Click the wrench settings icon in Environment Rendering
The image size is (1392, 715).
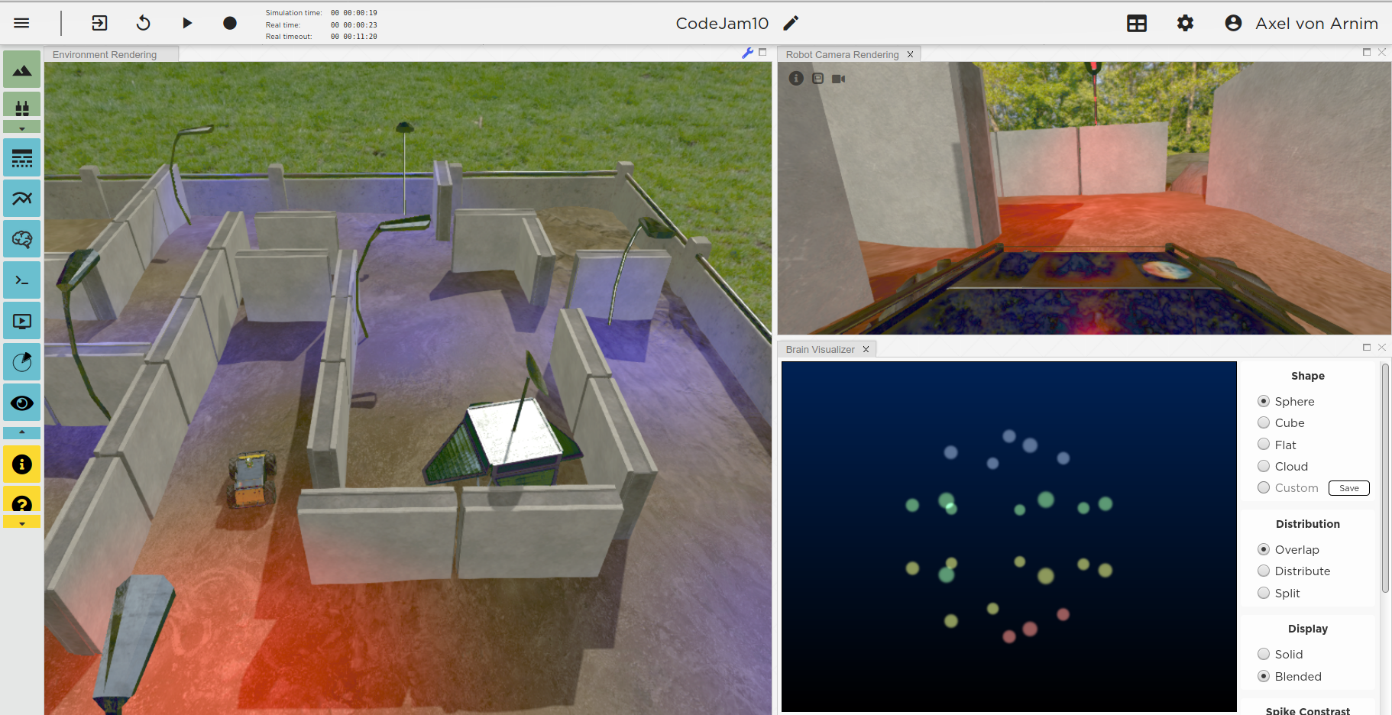click(x=747, y=53)
